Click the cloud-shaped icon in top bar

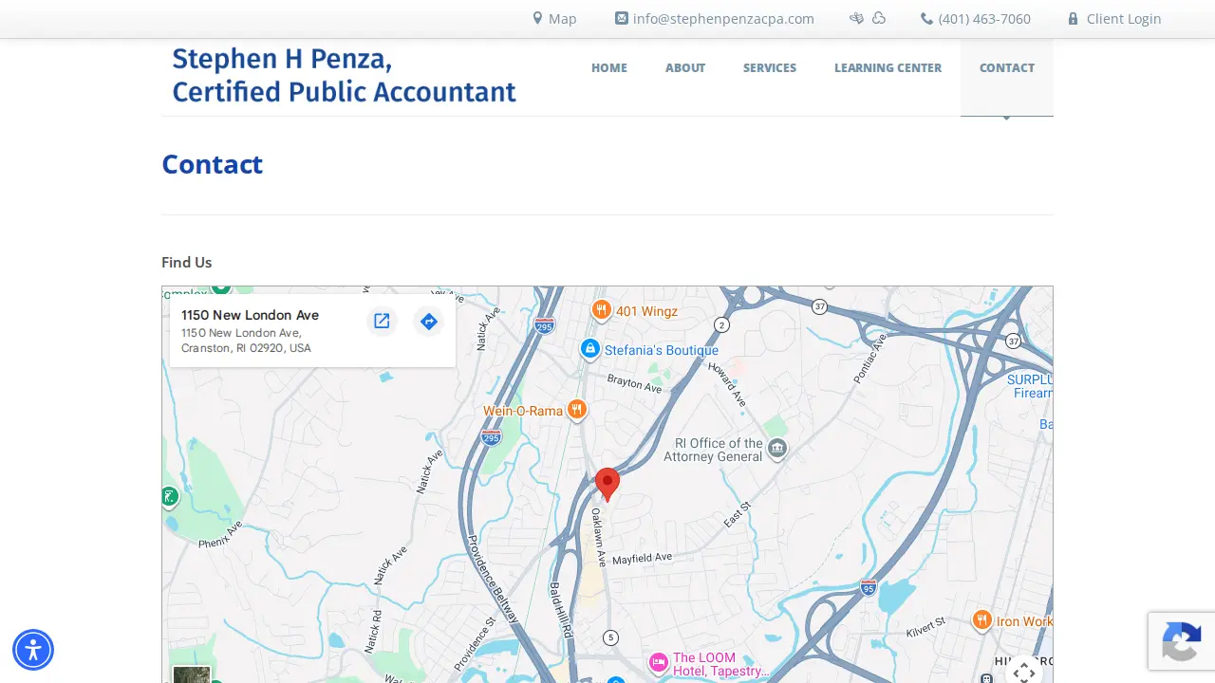[879, 18]
